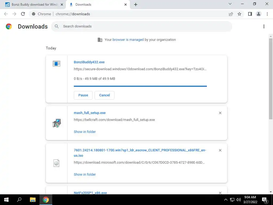Click the BonziBuddy432.exe file icon
Viewport: 273px width, 205px height.
(x=57, y=64)
